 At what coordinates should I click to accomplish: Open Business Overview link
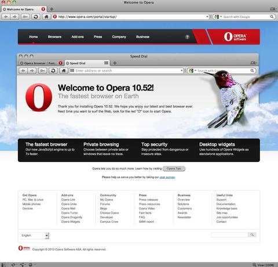pyautogui.click(x=184, y=200)
